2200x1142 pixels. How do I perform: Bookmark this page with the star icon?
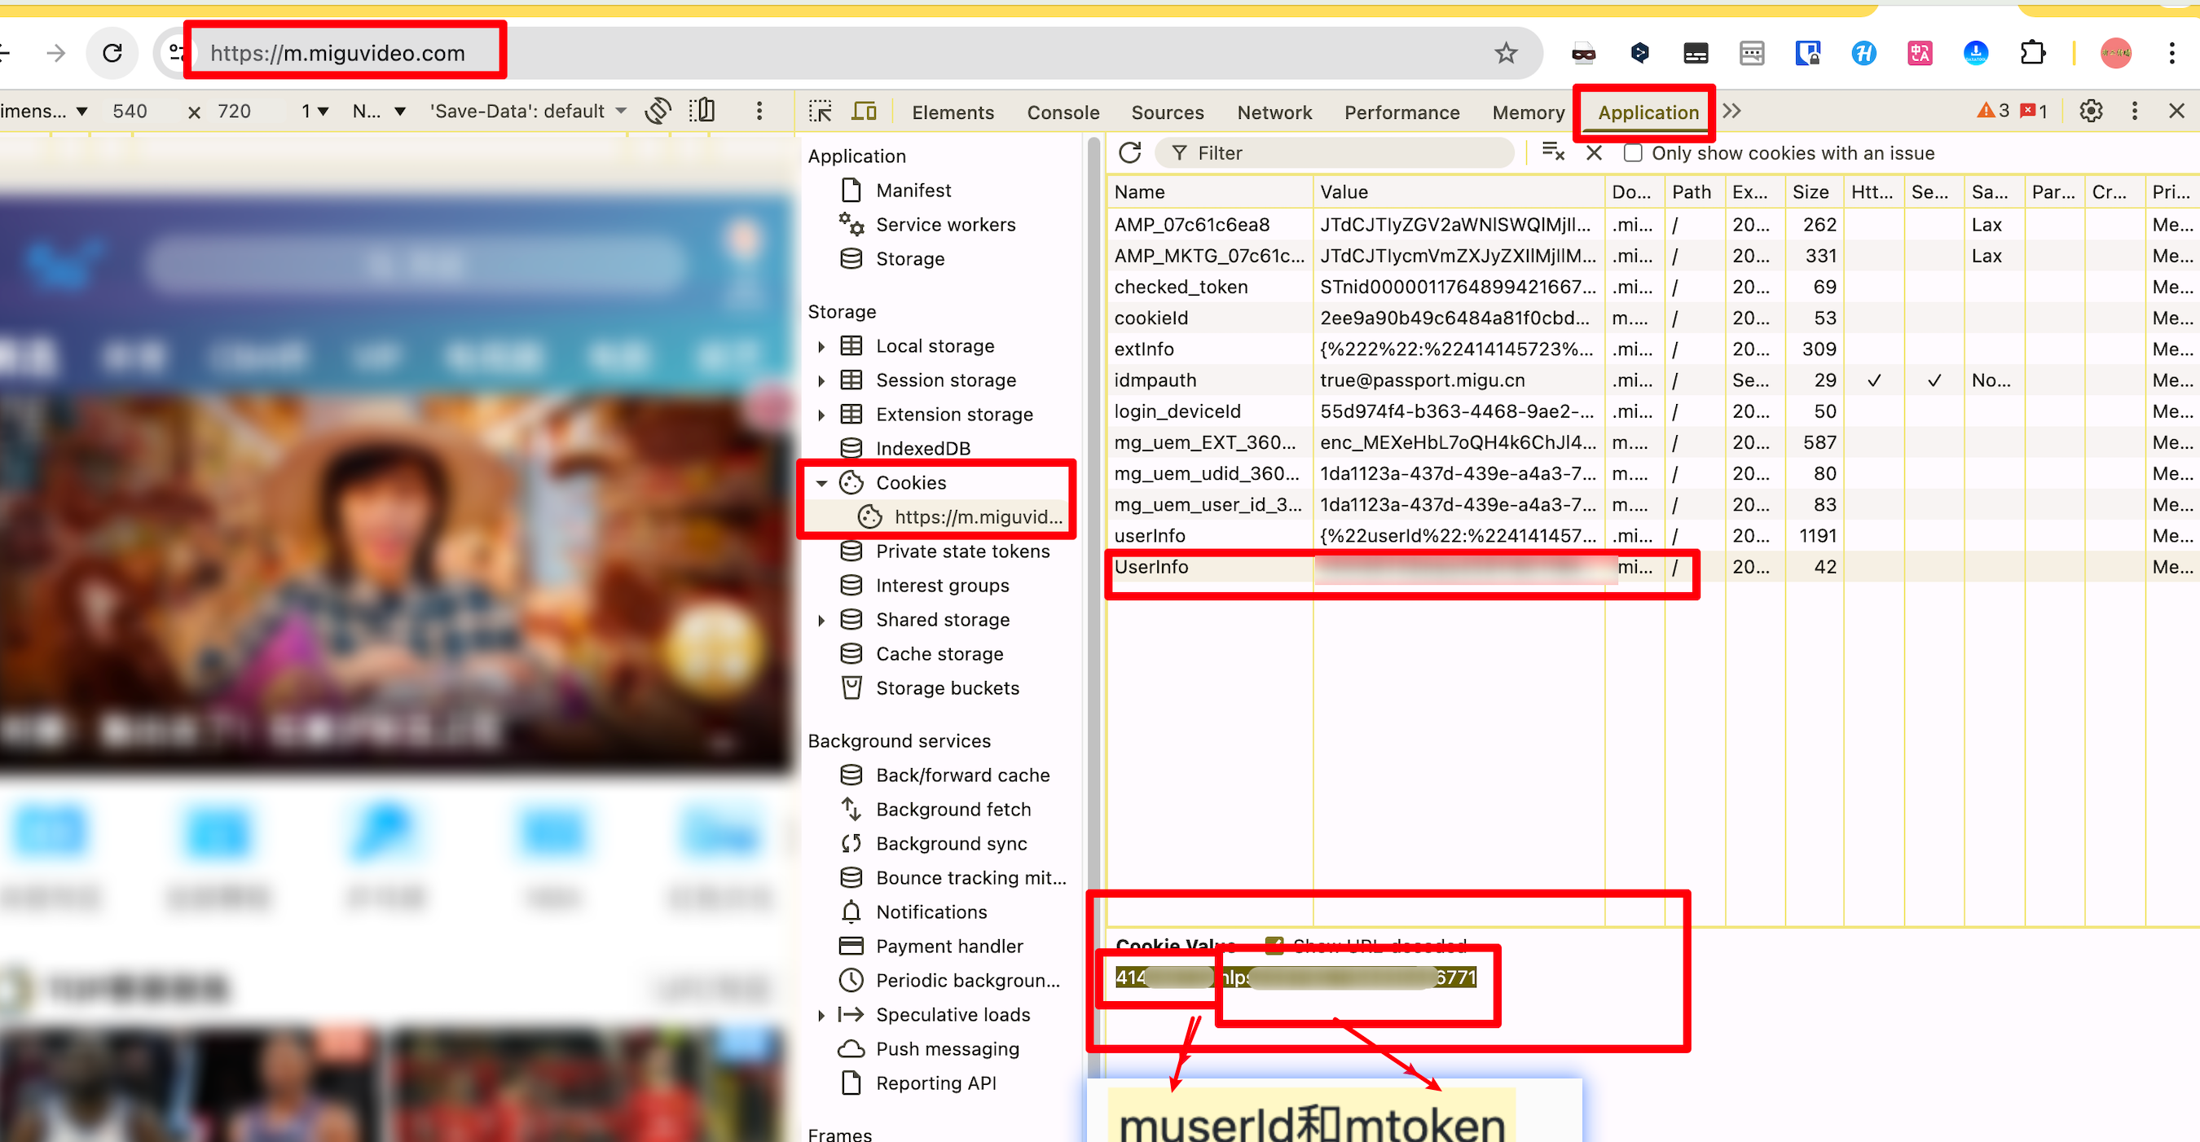1506,53
